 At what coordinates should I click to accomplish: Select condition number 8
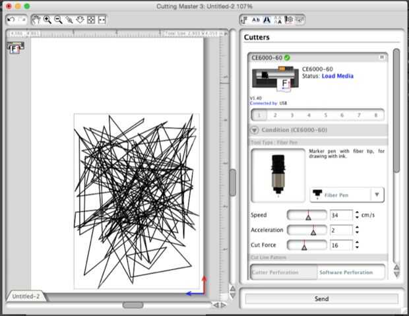point(375,115)
